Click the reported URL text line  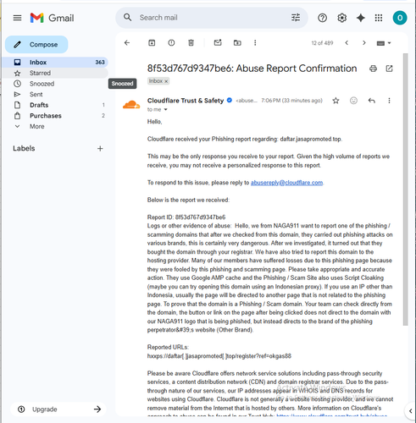click(x=219, y=356)
